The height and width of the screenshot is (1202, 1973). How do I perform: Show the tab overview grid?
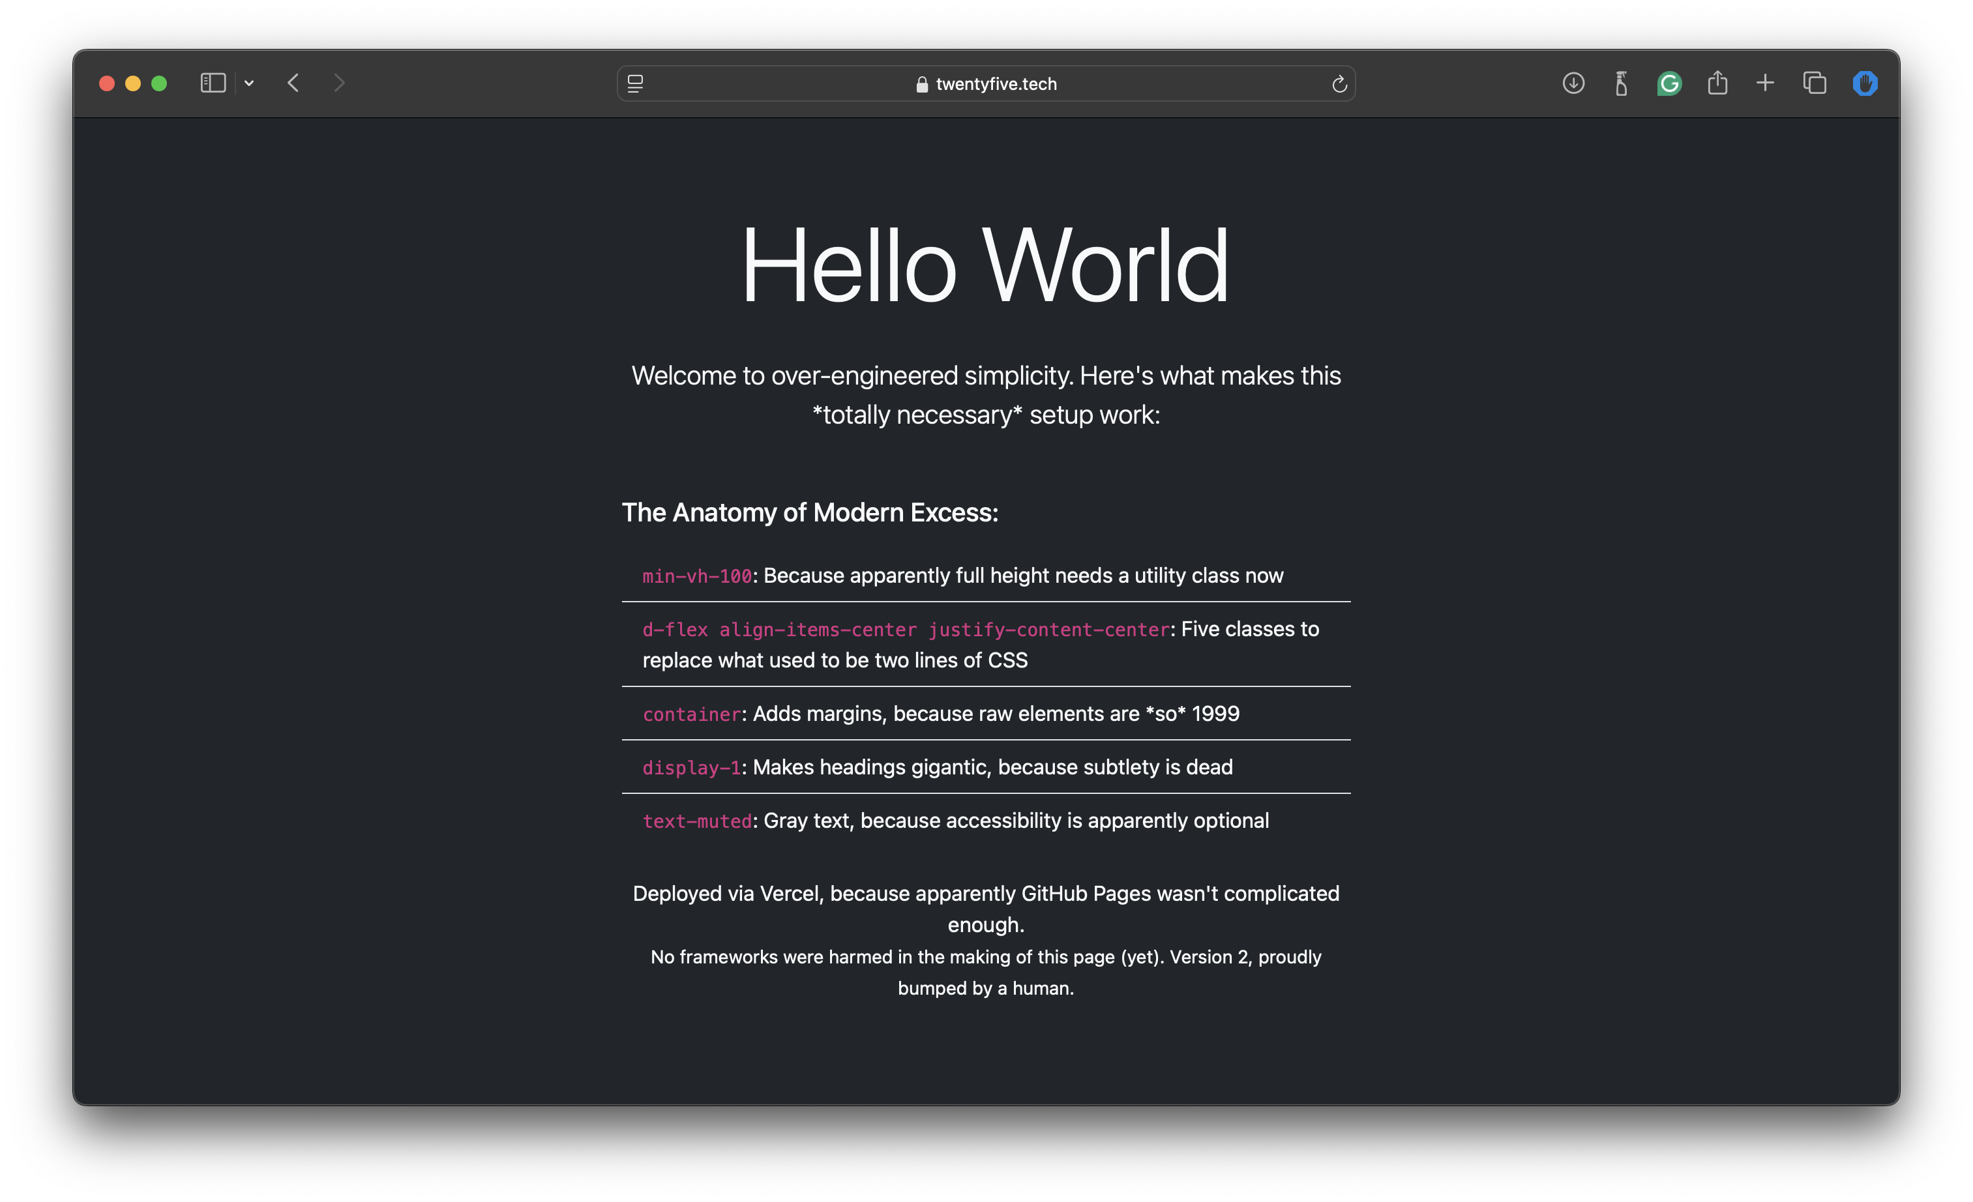click(x=1815, y=82)
